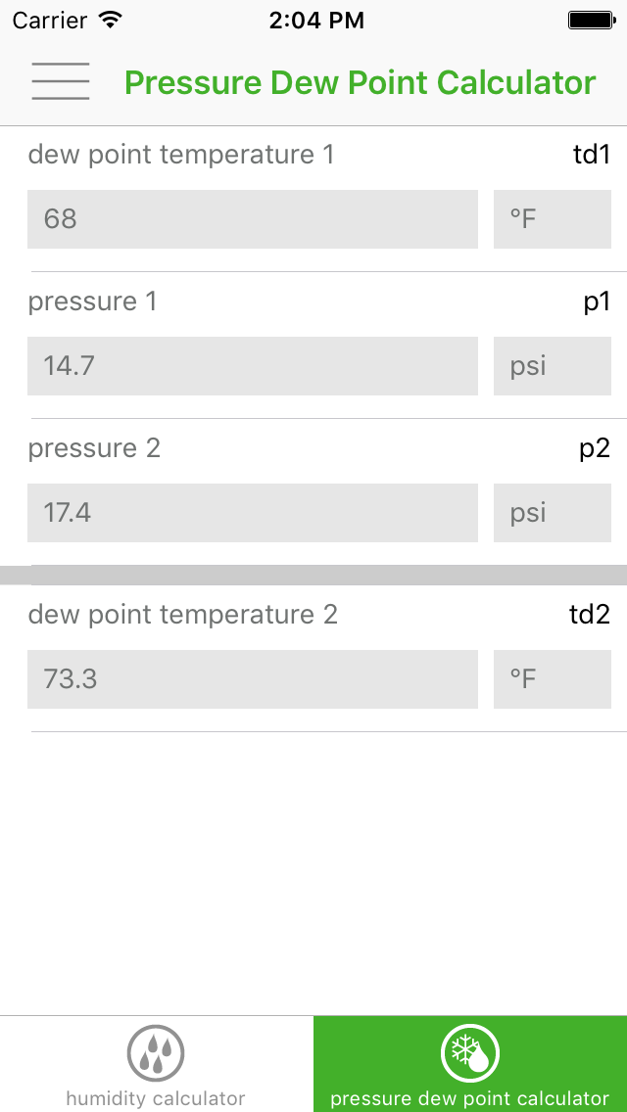
Task: Tap the td2 symbol label
Action: [x=590, y=615]
